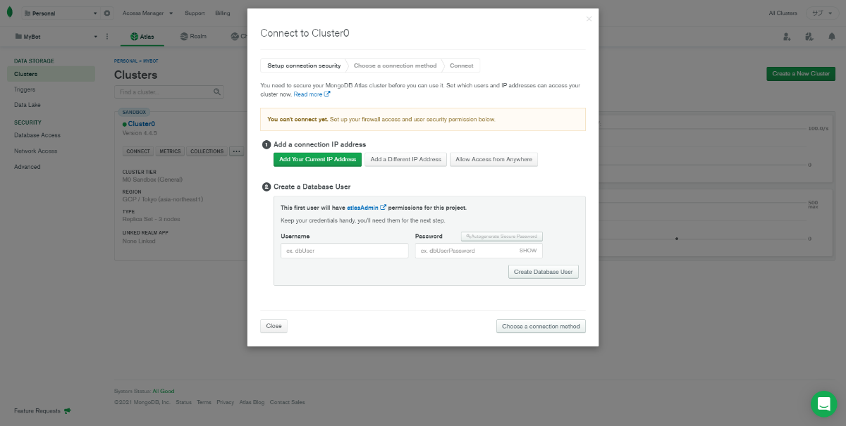Open organization settings gear icon
Screen dimensions: 846x426
pyautogui.click(x=107, y=13)
